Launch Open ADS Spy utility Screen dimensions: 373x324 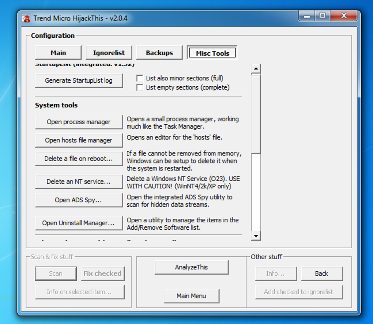tap(79, 200)
